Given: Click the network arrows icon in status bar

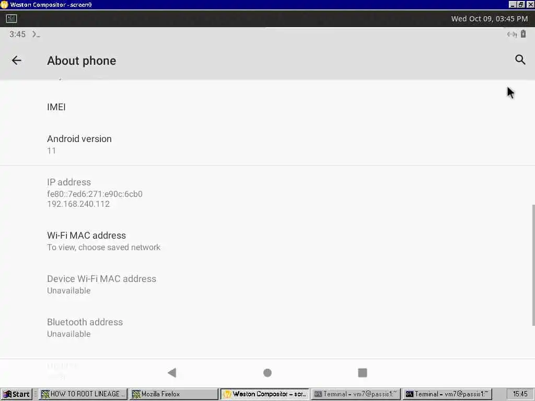Looking at the screenshot, I should (x=512, y=34).
